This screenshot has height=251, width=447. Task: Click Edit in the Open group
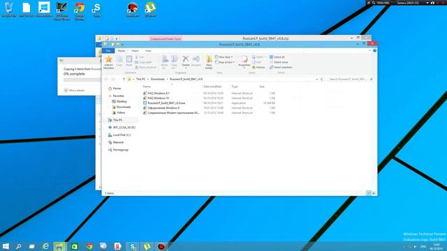257,62
